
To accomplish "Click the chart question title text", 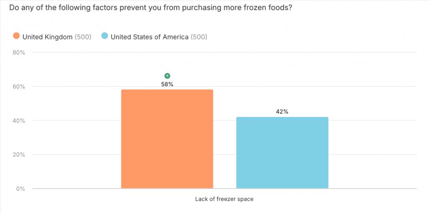I will tap(150, 8).
